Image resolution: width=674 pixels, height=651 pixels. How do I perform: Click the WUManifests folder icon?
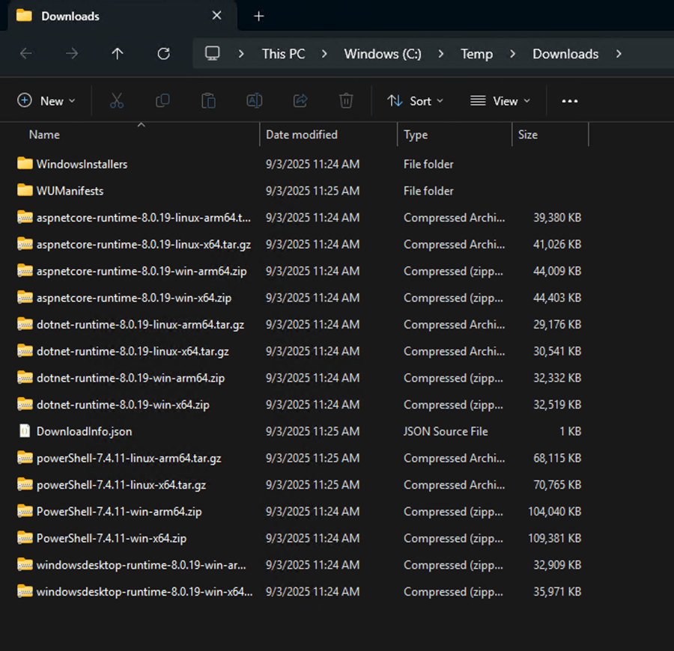(x=25, y=190)
